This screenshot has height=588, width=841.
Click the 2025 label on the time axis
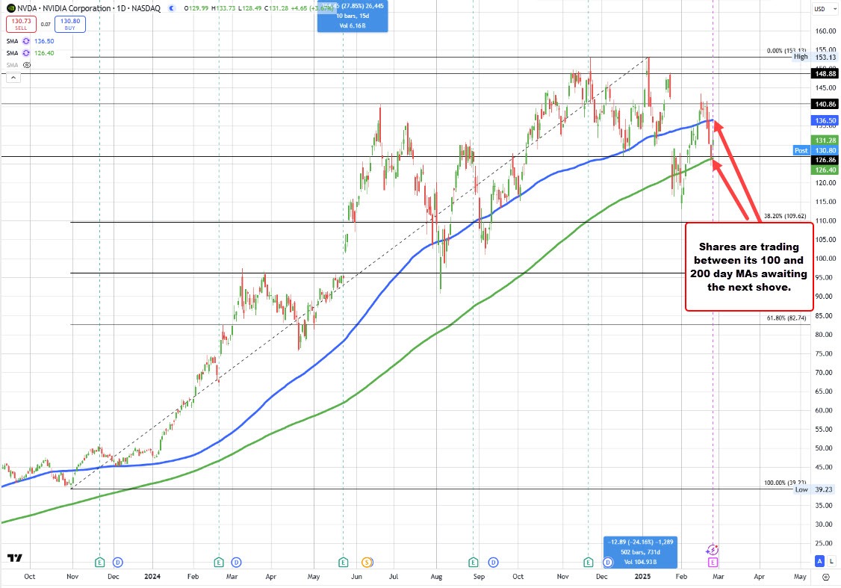(x=642, y=576)
